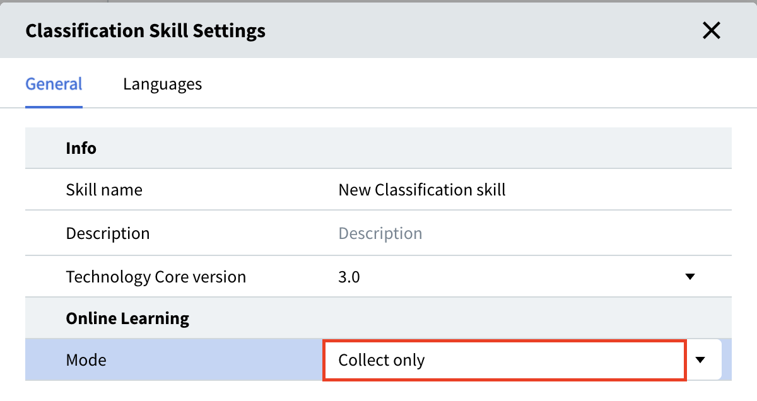Click empty space right of Info header
The image size is (757, 401).
pos(442,148)
